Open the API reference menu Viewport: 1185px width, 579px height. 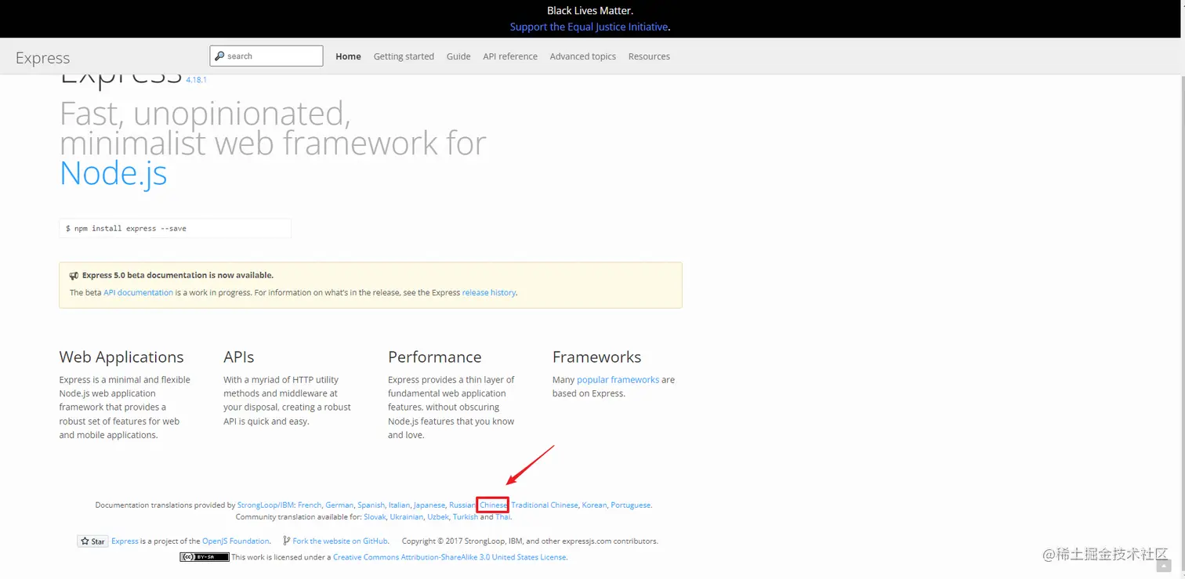(x=510, y=56)
